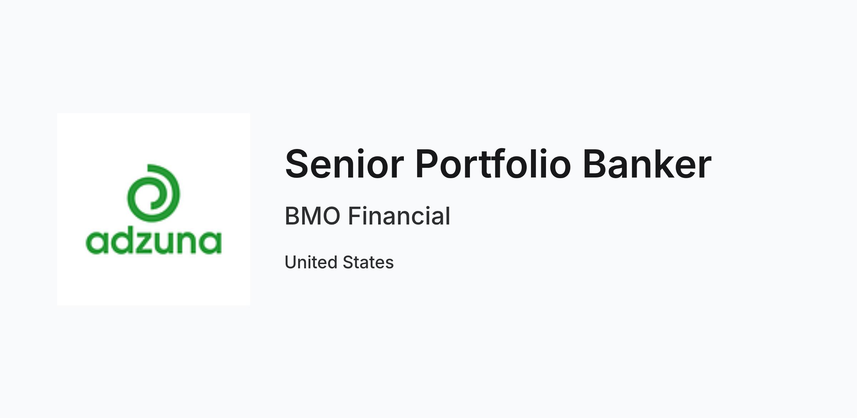The image size is (857, 418).
Task: Click the word Financial in company line
Action: tap(399, 216)
